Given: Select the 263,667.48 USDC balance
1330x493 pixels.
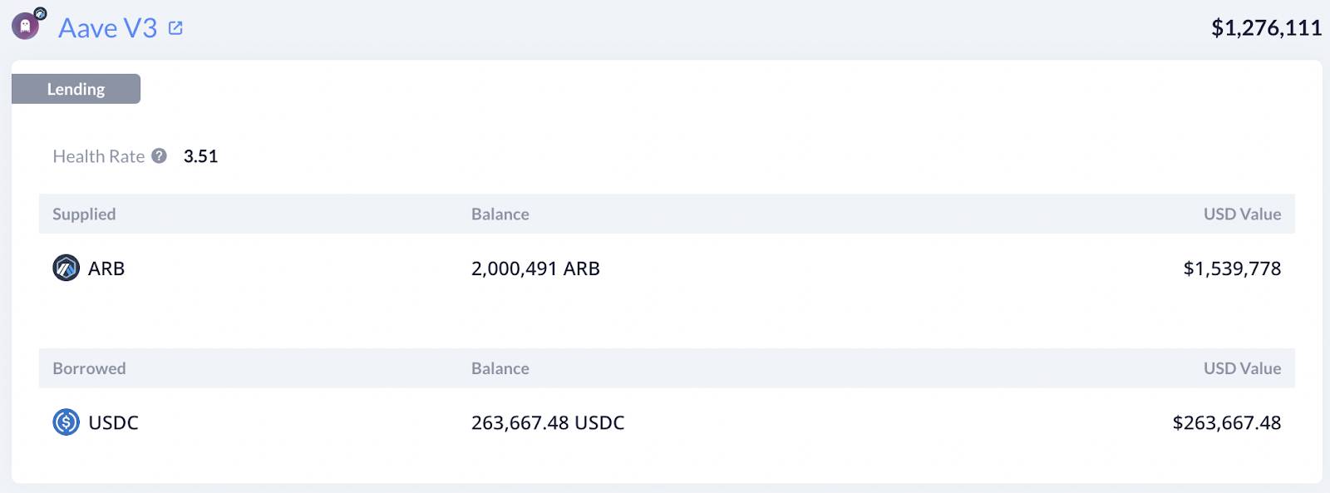Looking at the screenshot, I should (x=548, y=423).
